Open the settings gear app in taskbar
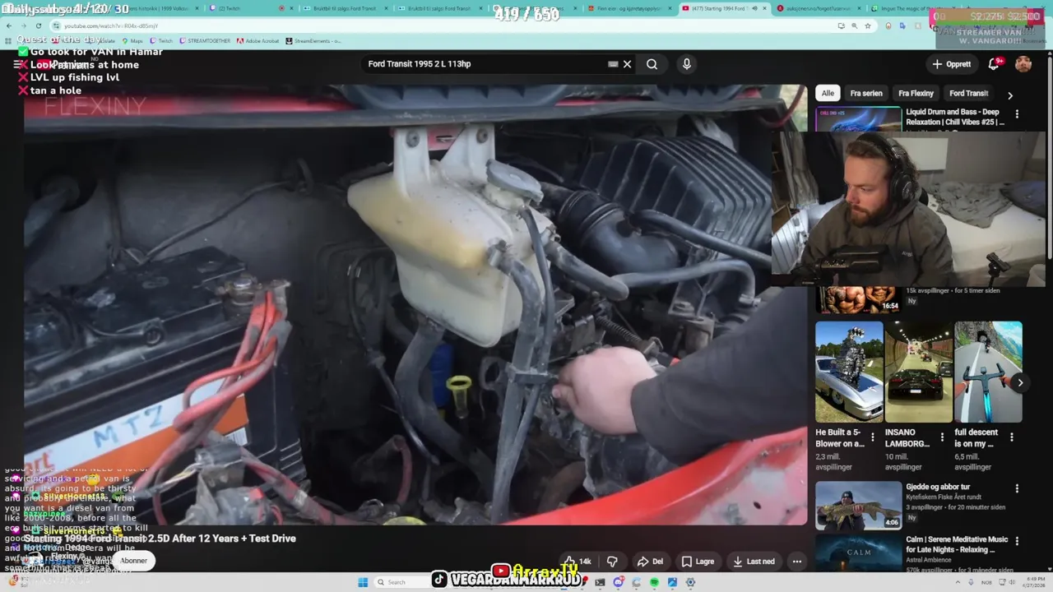This screenshot has width=1053, height=592. coord(690,582)
